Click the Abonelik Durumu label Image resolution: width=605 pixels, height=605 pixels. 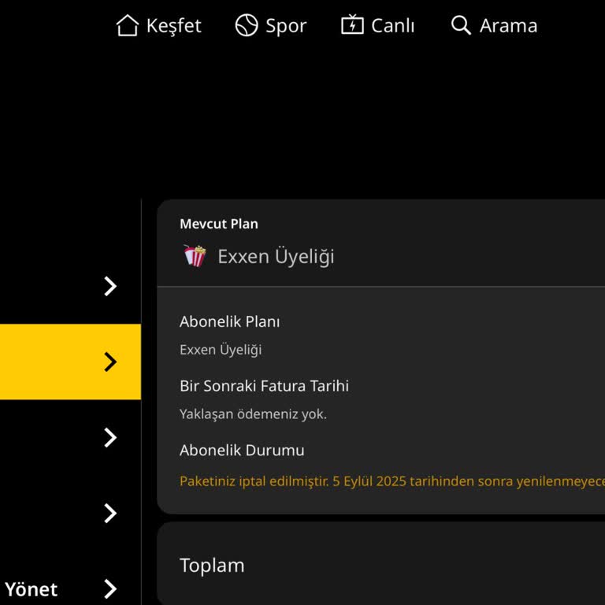coord(242,451)
